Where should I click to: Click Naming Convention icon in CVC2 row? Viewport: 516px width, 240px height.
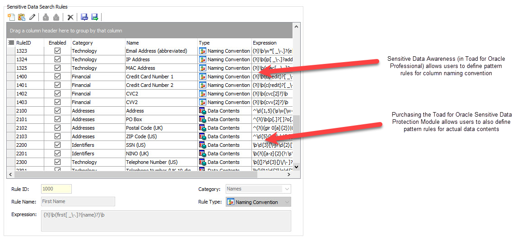point(203,94)
